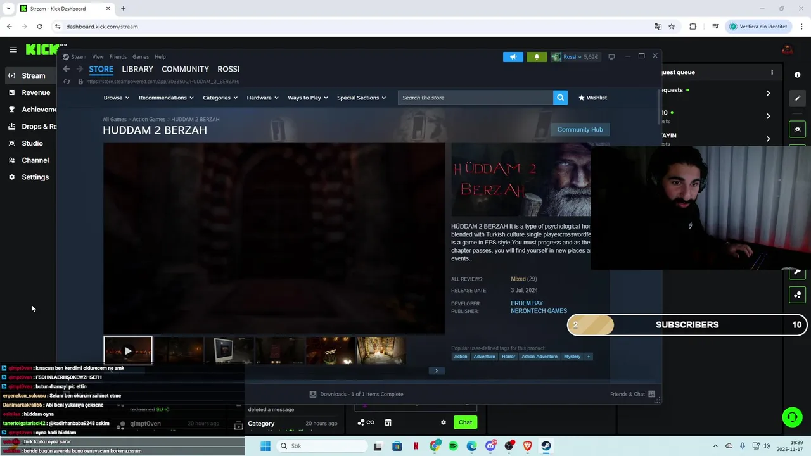This screenshot has width=811, height=456.
Task: Click the Action Games breadcrumb link
Action: (149, 119)
